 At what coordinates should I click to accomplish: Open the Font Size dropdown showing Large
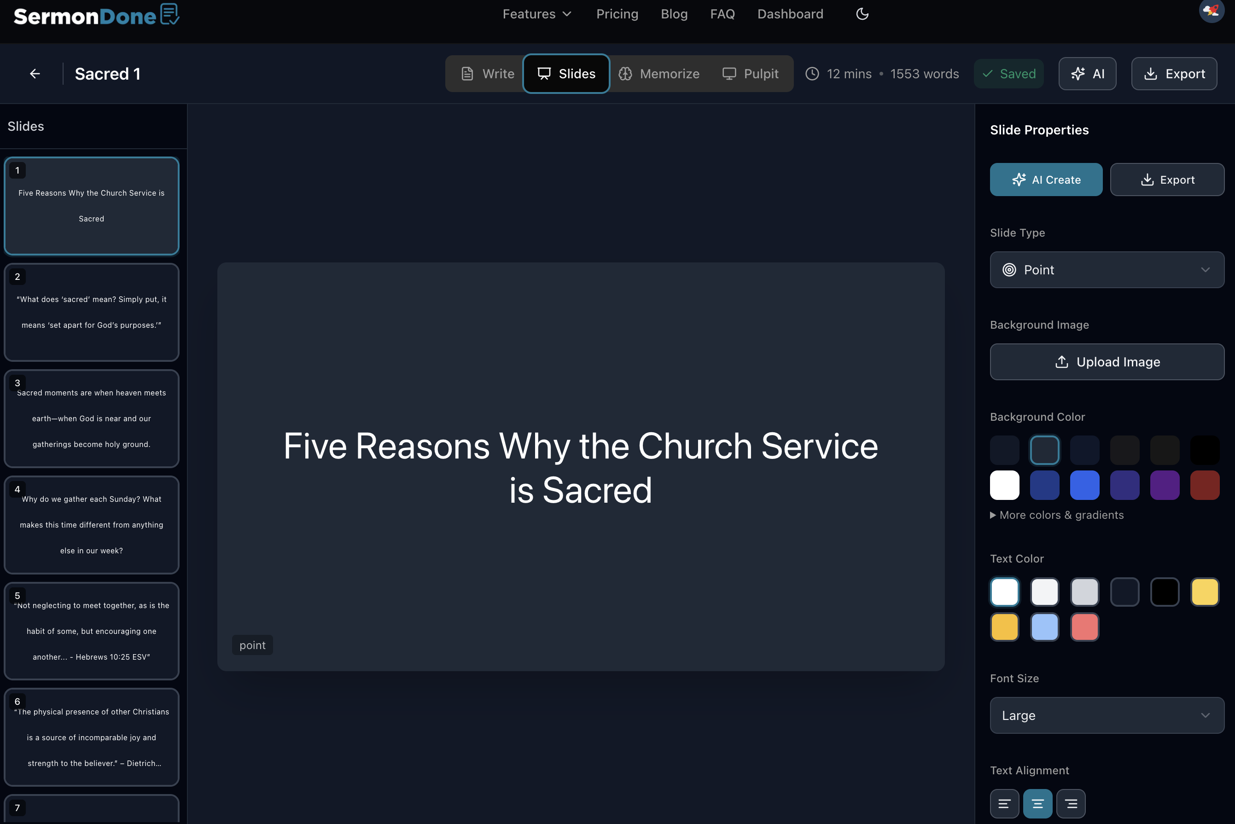tap(1107, 715)
